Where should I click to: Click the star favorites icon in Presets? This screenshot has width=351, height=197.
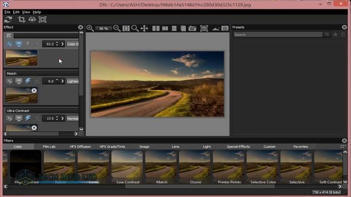coord(335,34)
